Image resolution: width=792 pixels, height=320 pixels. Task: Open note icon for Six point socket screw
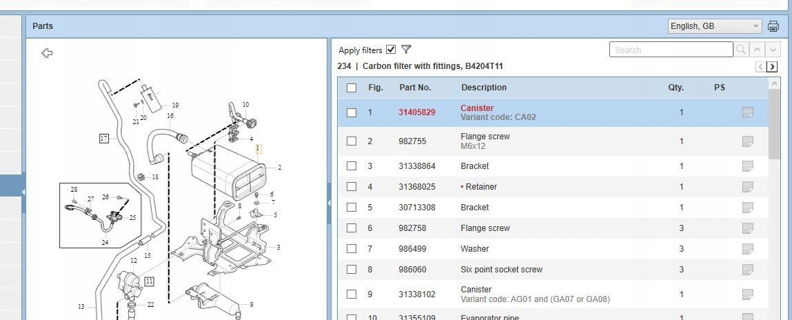pyautogui.click(x=748, y=270)
